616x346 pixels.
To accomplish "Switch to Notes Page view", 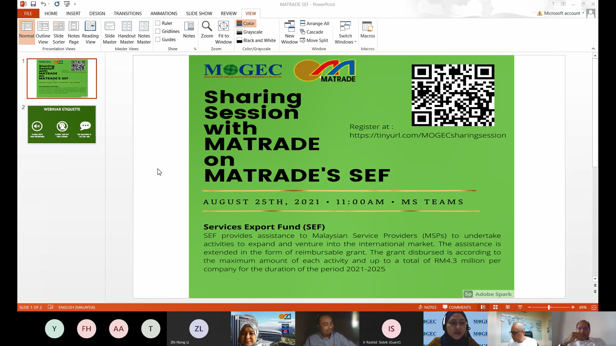I will click(x=74, y=32).
